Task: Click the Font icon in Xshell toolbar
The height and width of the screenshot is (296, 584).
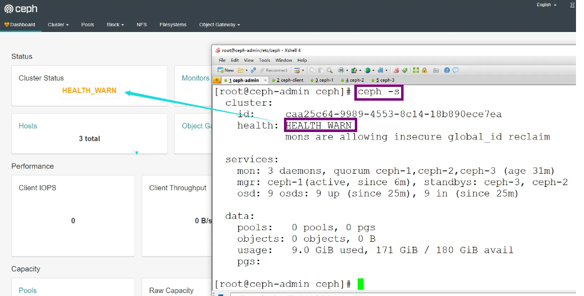Action: point(380,70)
